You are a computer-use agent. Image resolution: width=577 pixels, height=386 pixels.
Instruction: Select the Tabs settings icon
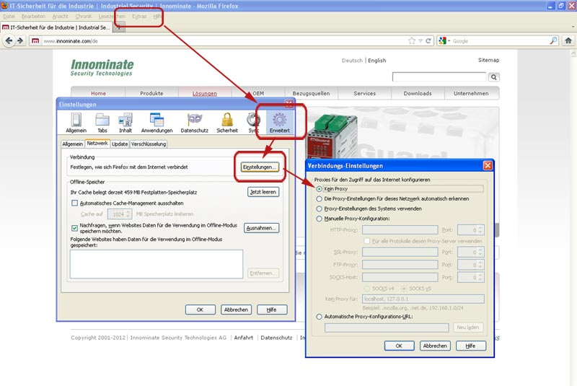pos(102,120)
